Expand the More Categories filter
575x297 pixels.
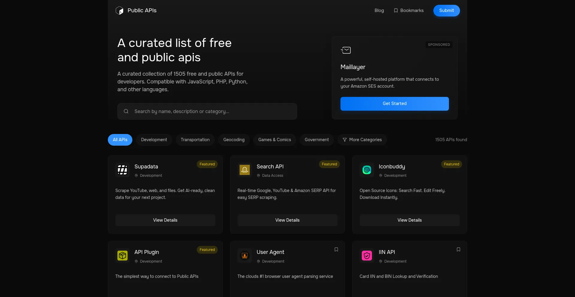[362, 140]
